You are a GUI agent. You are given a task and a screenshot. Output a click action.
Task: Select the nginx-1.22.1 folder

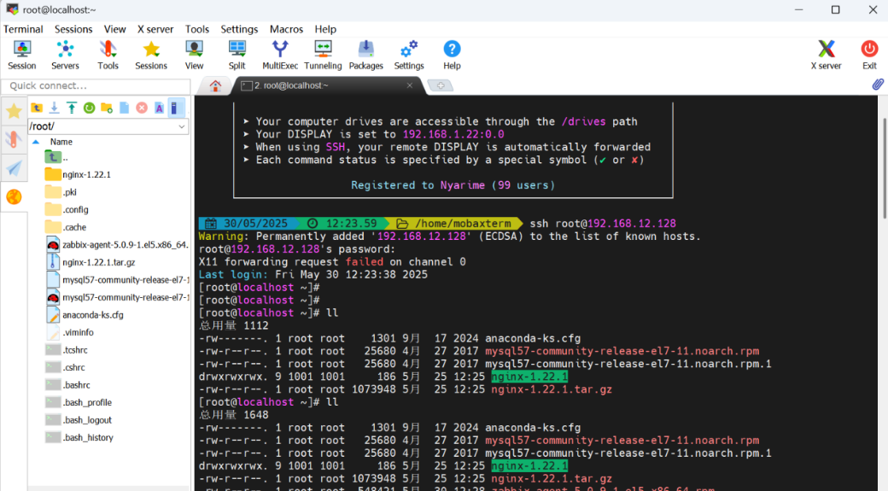(78, 174)
